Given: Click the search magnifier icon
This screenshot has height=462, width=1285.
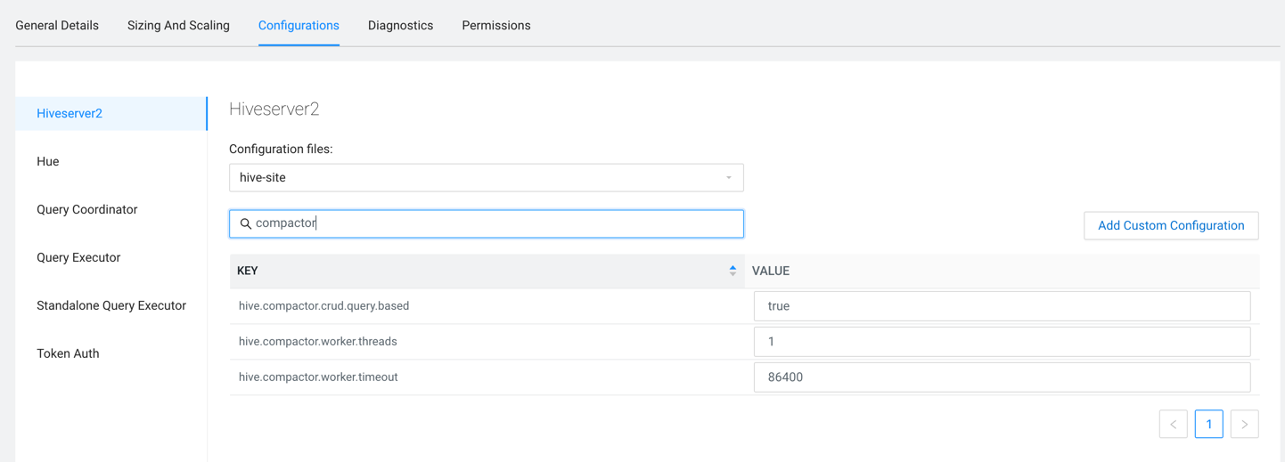Looking at the screenshot, I should (x=245, y=224).
